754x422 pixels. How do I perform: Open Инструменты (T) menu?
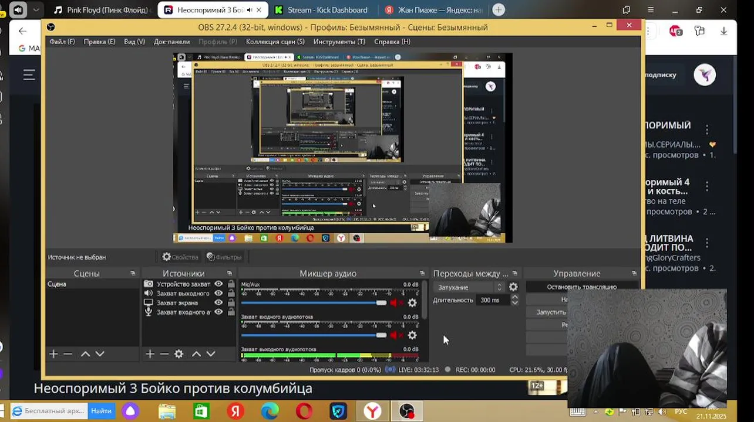pos(339,42)
